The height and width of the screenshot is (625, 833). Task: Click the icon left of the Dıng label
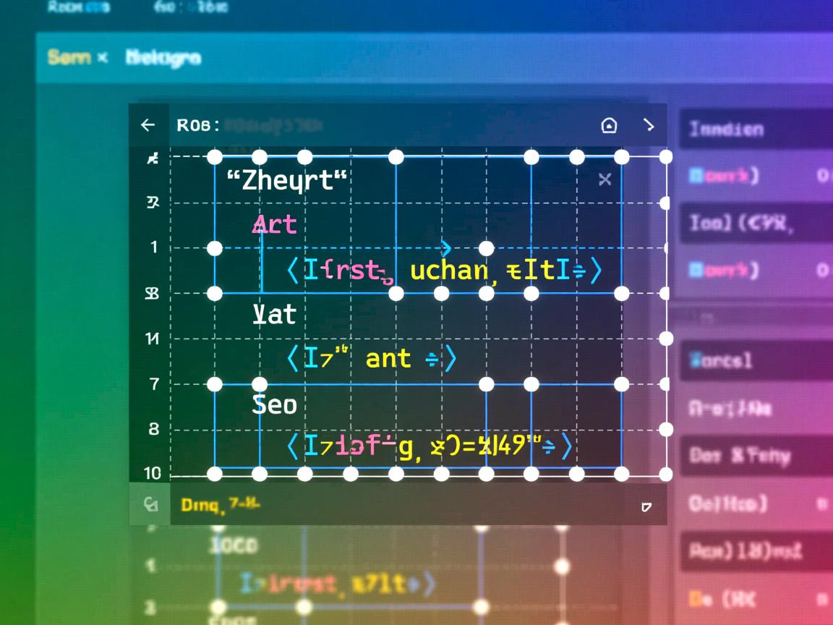150,504
